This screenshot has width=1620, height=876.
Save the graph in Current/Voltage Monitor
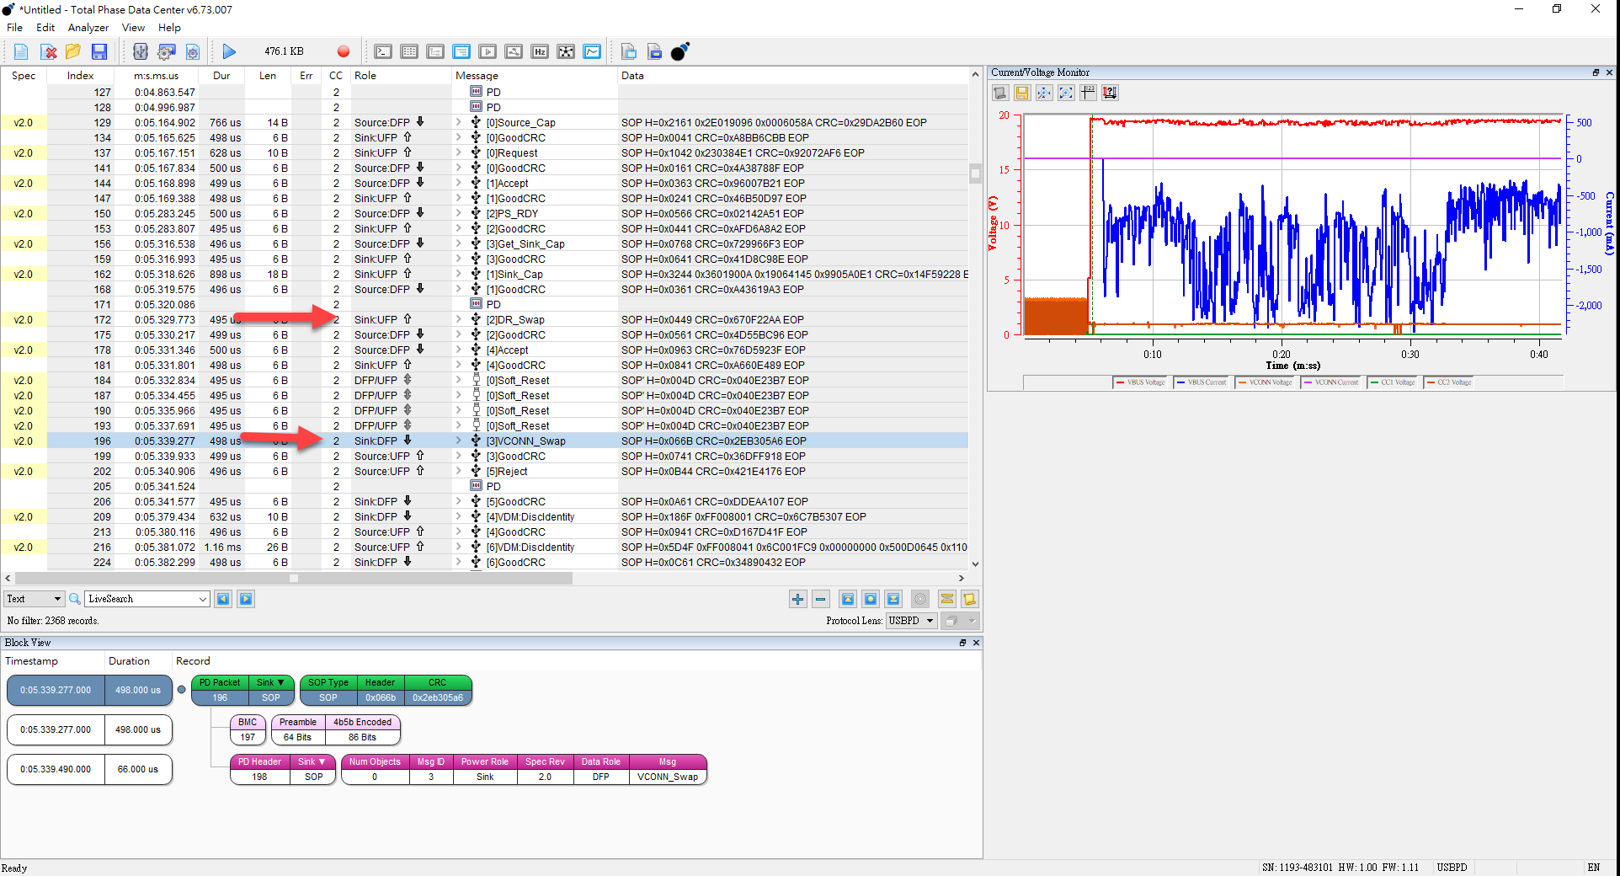click(x=1022, y=93)
